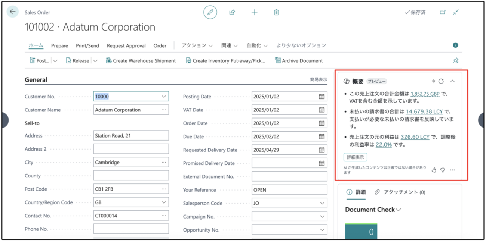The height and width of the screenshot is (242, 486).
Task: Open the Posting Date calendar picker
Action: 322,97
